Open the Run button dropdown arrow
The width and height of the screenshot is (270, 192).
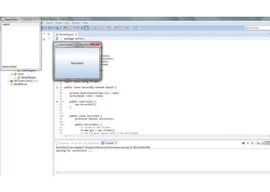53,28
